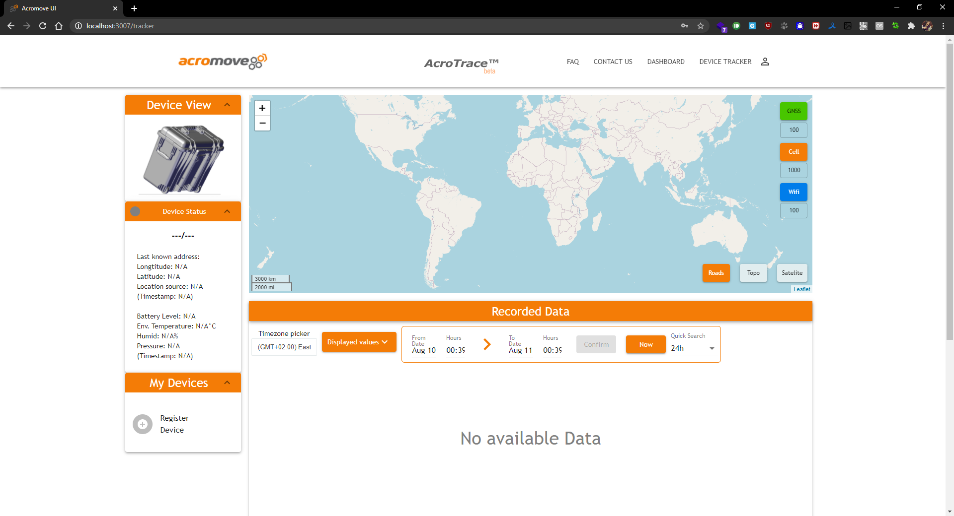Open the FAQ page

(572, 62)
